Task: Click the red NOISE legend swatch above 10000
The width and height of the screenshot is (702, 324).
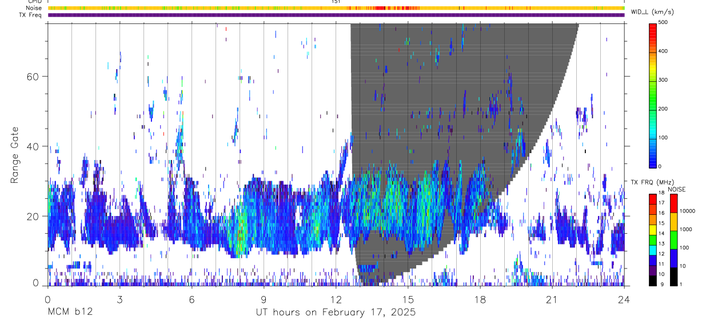Action: pos(673,203)
